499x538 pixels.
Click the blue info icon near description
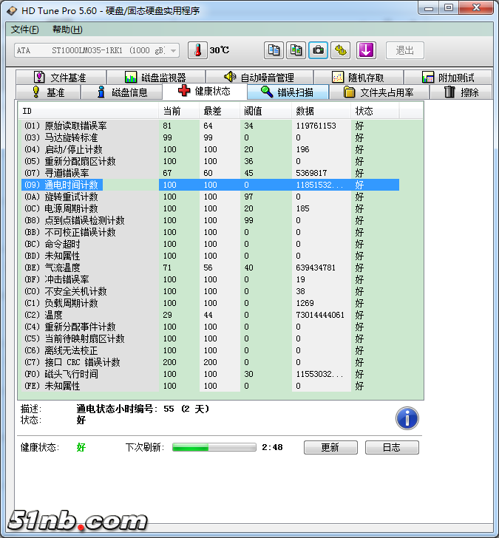coord(407,418)
